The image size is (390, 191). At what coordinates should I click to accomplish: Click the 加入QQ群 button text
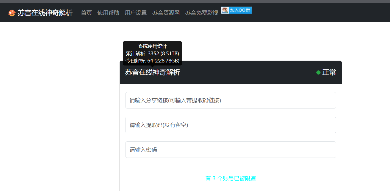240,10
